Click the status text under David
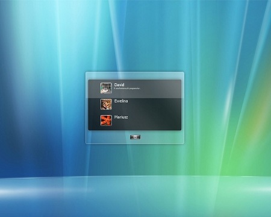This screenshot has width=271, height=217. 127,89
